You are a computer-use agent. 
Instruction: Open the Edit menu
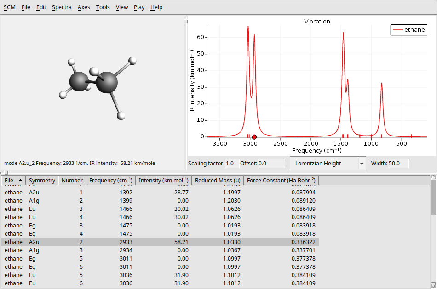coord(41,7)
